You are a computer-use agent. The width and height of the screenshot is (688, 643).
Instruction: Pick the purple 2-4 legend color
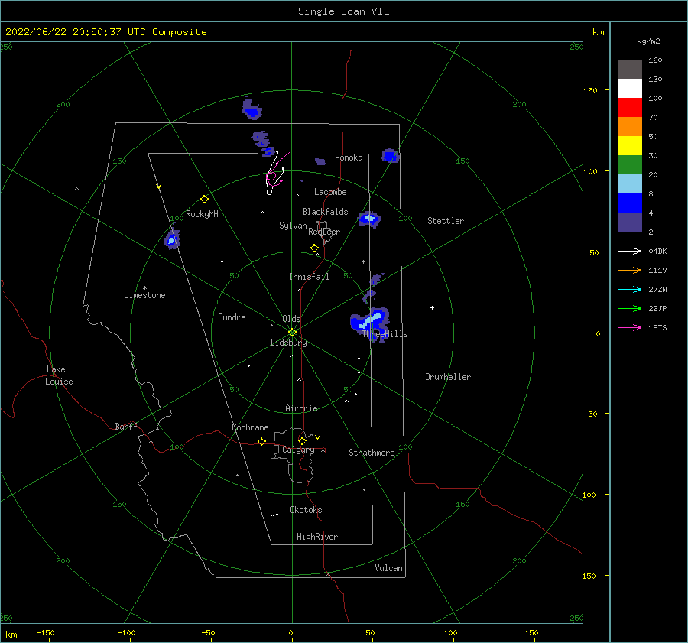tap(630, 222)
